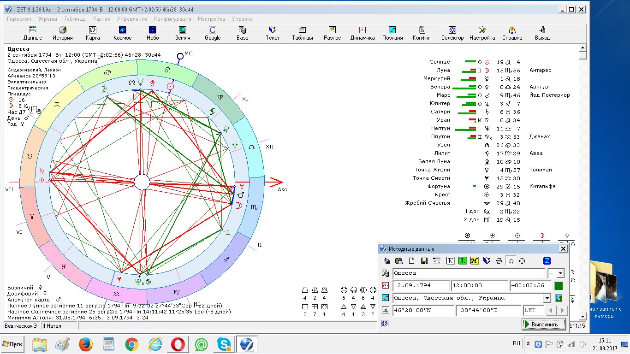Click the date field 2.09.1794

point(421,286)
